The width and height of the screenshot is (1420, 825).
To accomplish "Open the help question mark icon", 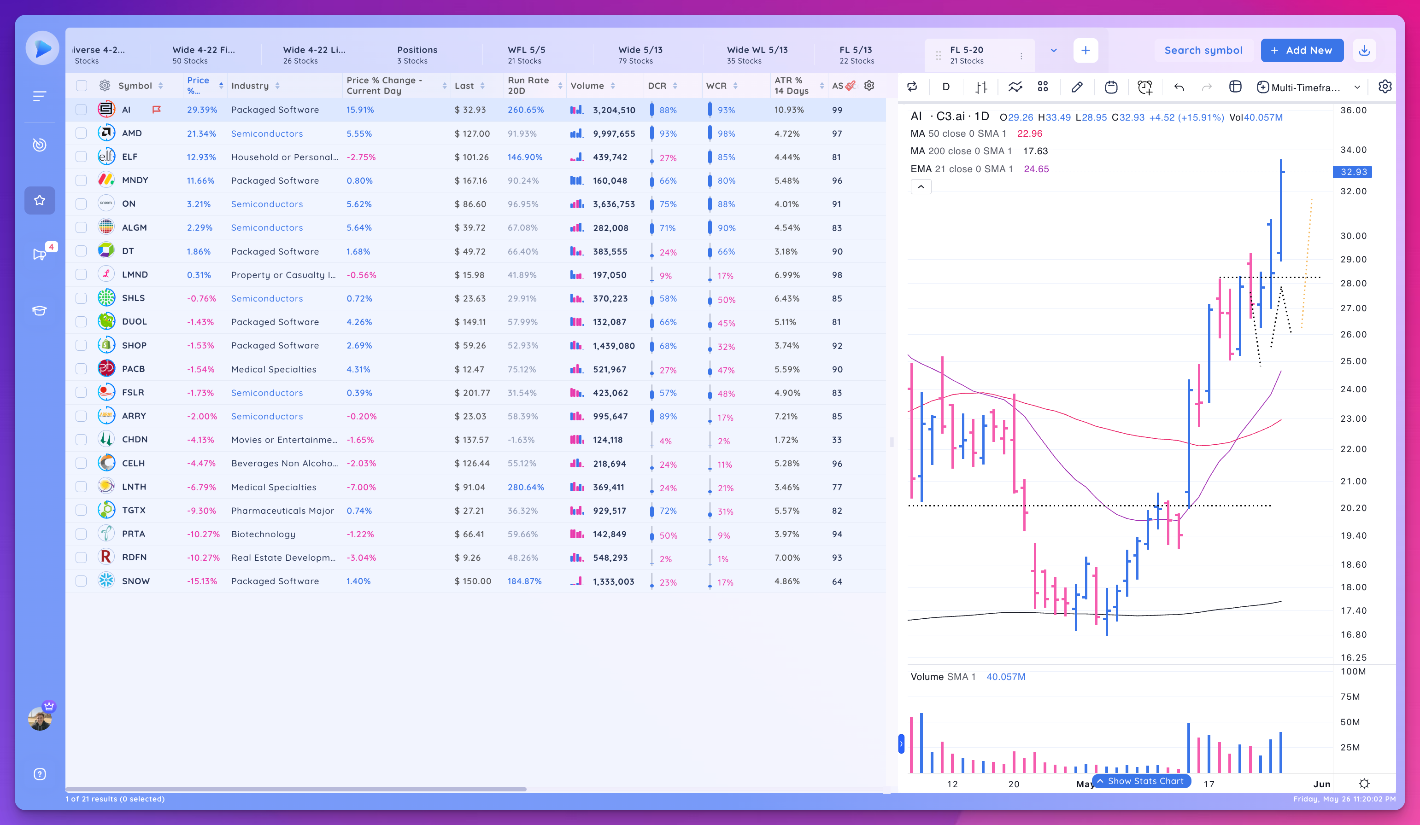I will tap(40, 774).
